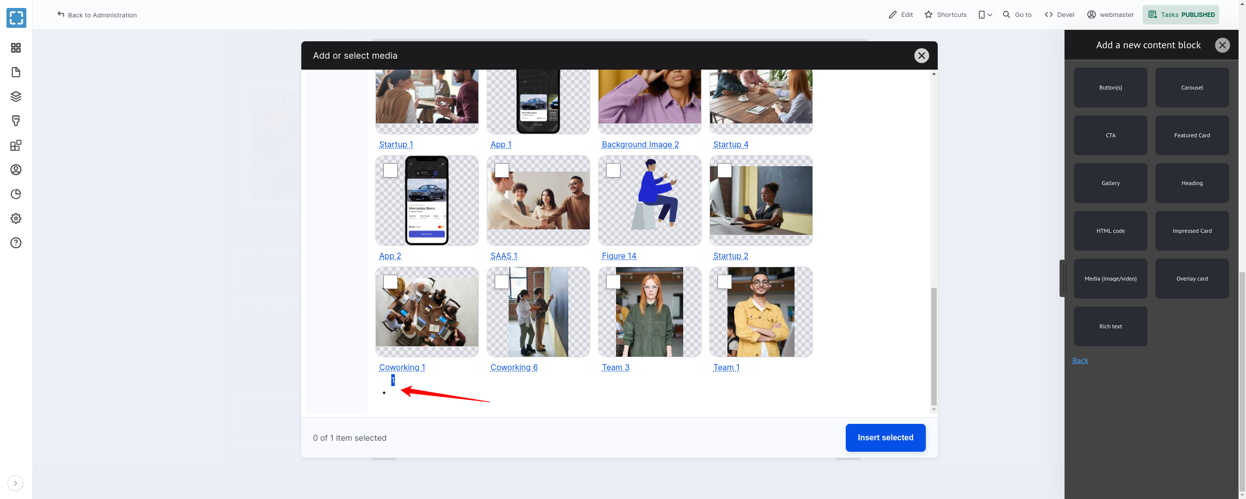Add a Media (image/video) content block
The height and width of the screenshot is (499, 1246).
(1111, 279)
